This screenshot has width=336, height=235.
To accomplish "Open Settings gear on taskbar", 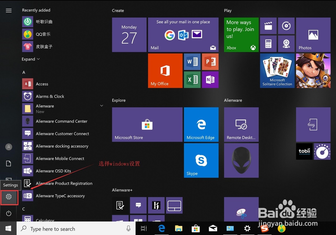I will point(247,229).
